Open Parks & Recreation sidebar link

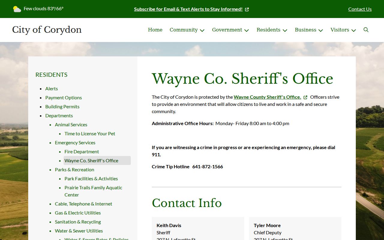tap(74, 169)
